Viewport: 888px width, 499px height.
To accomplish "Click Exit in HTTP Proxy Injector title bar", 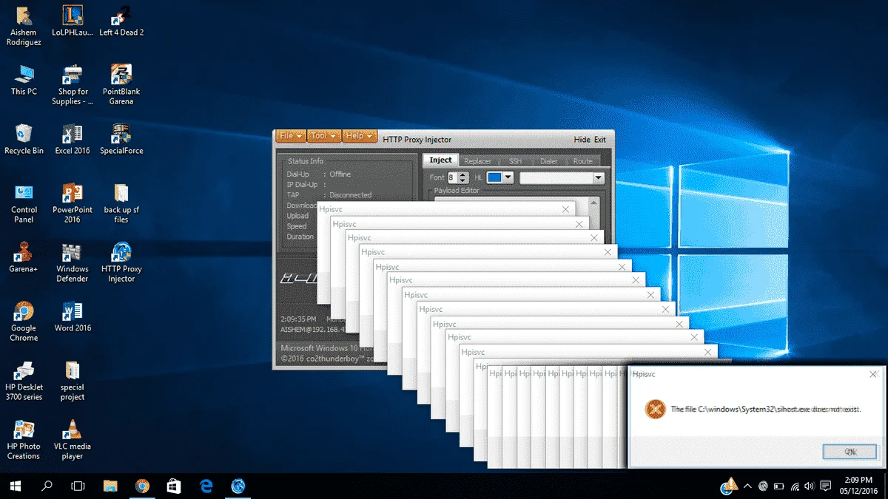I will 599,139.
